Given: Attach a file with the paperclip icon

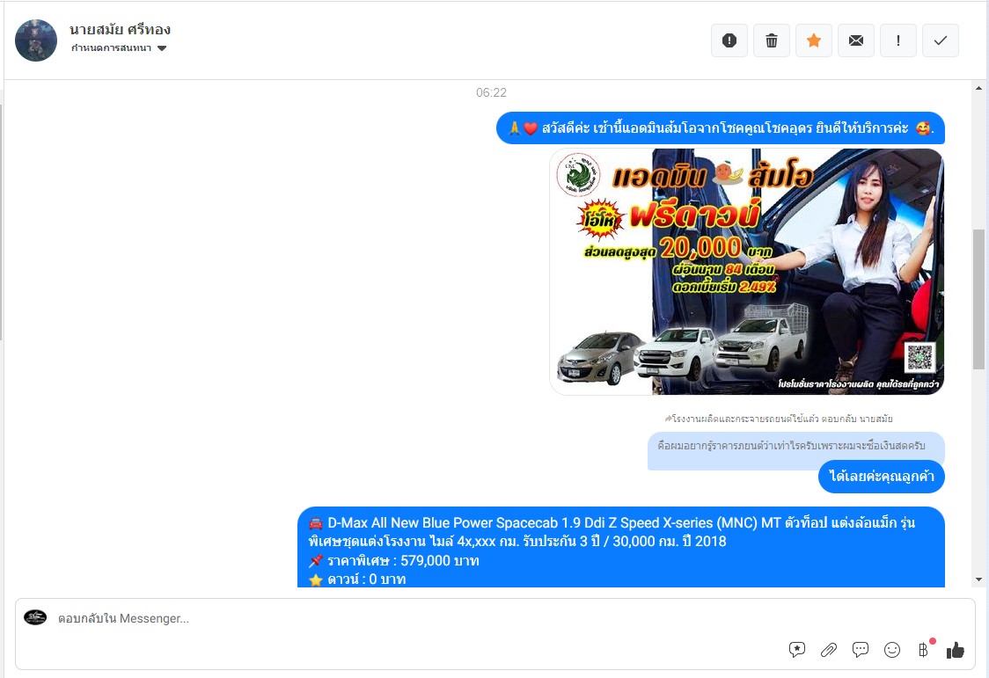Looking at the screenshot, I should 829,650.
